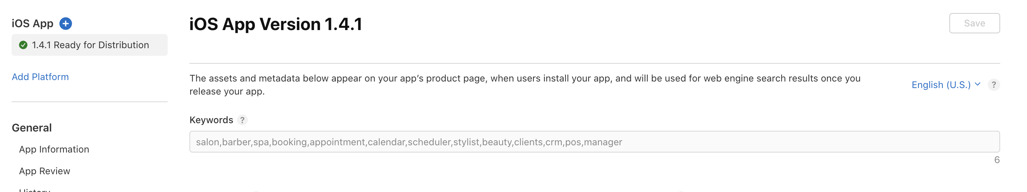Follow the Add Platform link
The image size is (1027, 192).
coord(40,77)
